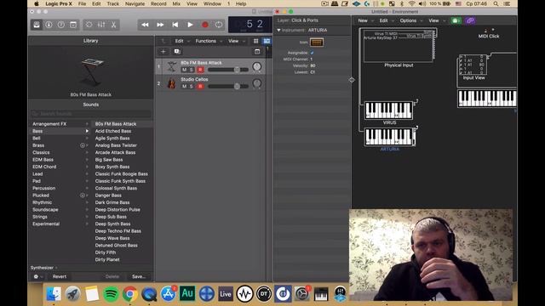545x306 pixels.
Task: Solo the 80s FM Bass Attack track
Action: tap(191, 70)
